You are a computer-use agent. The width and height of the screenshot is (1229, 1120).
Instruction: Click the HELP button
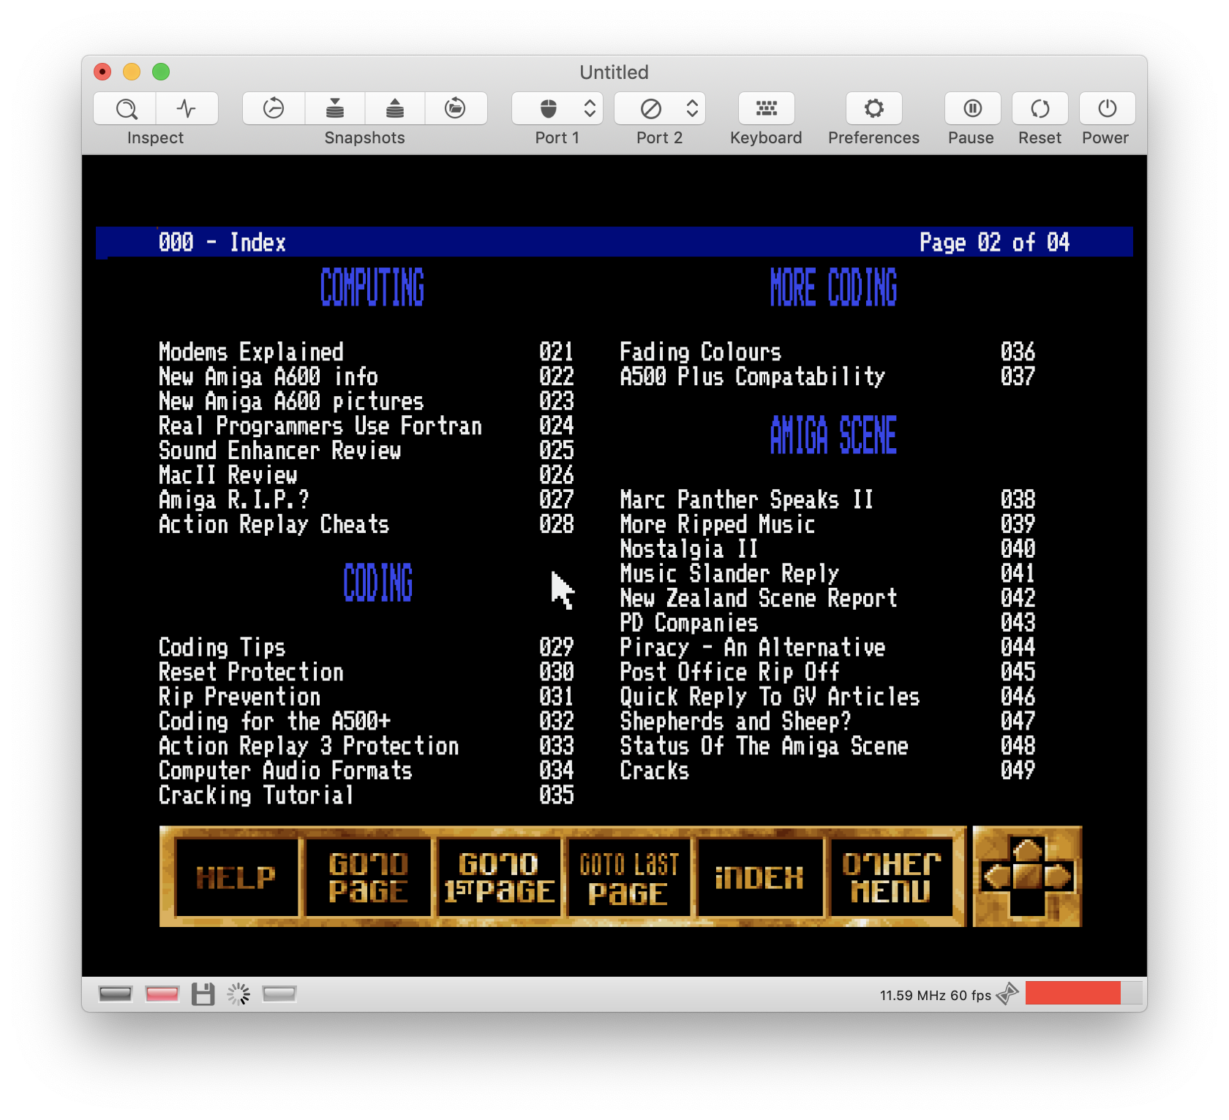pyautogui.click(x=237, y=877)
